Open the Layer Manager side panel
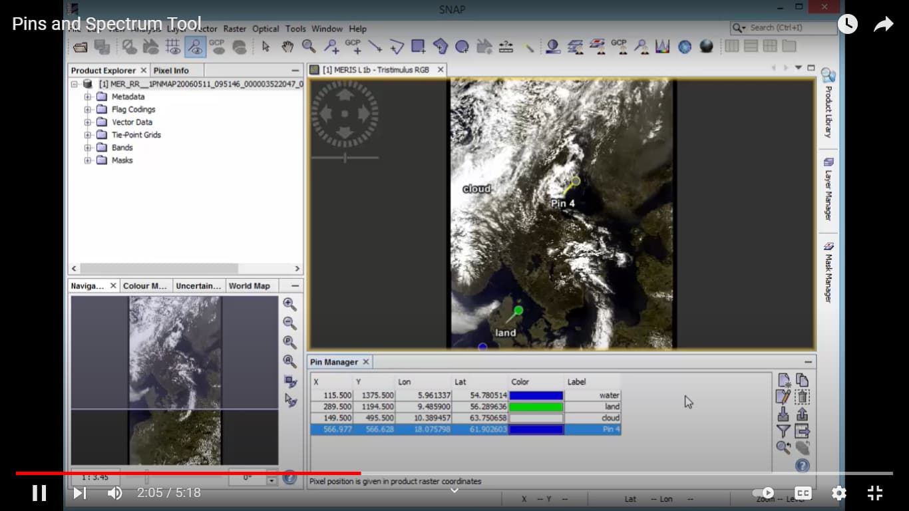This screenshot has height=511, width=909. coord(828,190)
